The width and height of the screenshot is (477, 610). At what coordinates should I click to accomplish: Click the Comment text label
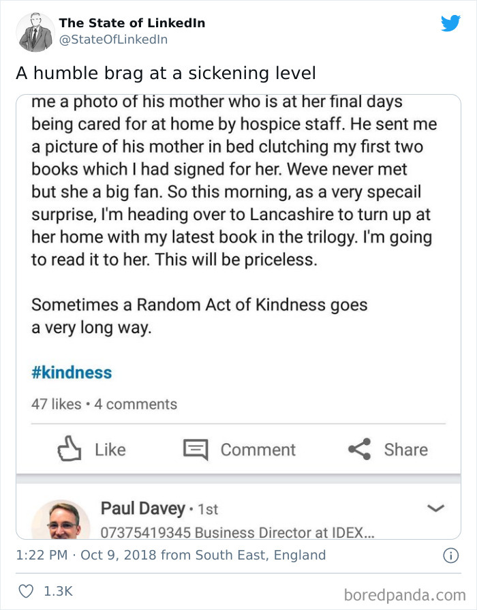[258, 449]
